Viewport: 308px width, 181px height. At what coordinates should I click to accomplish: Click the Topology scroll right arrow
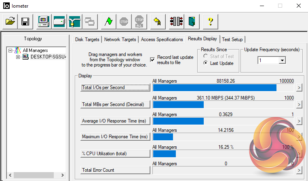point(63,175)
